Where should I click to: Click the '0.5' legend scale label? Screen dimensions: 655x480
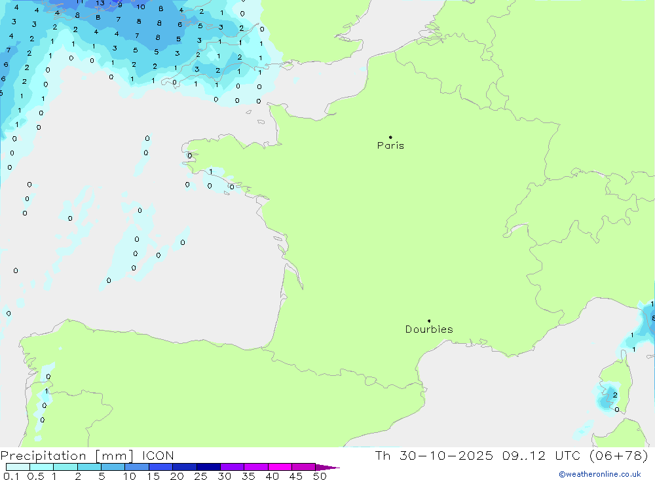pyautogui.click(x=35, y=476)
